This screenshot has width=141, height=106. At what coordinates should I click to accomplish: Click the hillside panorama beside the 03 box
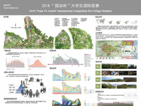pyautogui.click(x=119, y=80)
